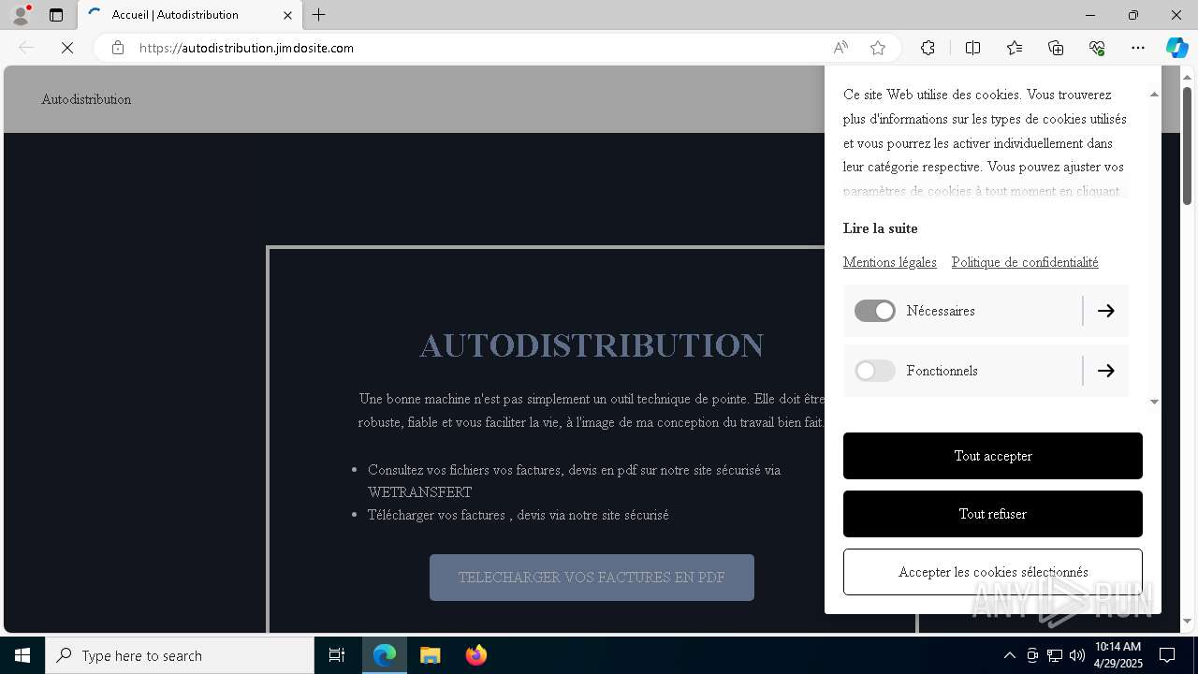Viewport: 1198px width, 674px height.
Task: Expand the Nécessaires category arrow
Action: (1105, 311)
